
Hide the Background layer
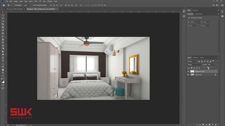click(x=188, y=75)
